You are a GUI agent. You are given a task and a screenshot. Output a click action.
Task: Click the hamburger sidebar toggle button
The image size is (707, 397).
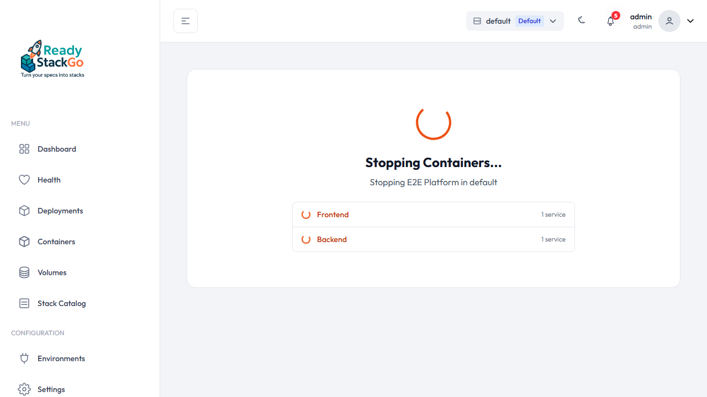pyautogui.click(x=186, y=21)
